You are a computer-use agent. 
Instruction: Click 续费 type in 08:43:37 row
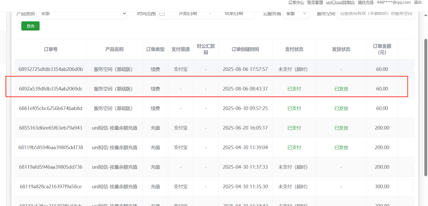coord(155,89)
